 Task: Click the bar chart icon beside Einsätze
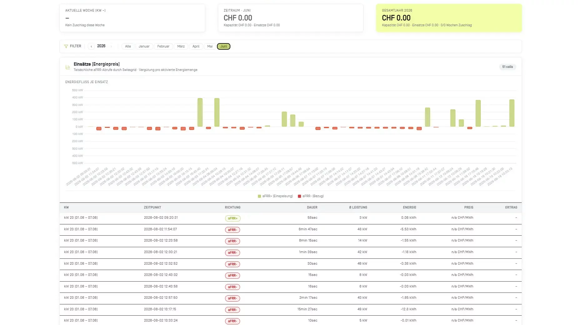click(x=68, y=67)
